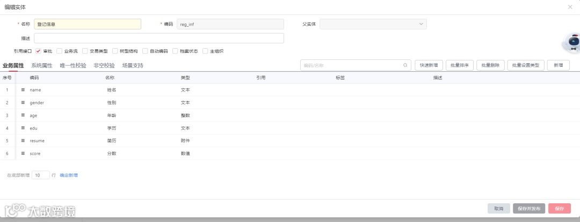Image resolution: width=580 pixels, height=222 pixels.
Task: Switch to the 业务属性 tab
Action: pos(13,66)
